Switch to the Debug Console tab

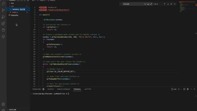tap(64, 89)
